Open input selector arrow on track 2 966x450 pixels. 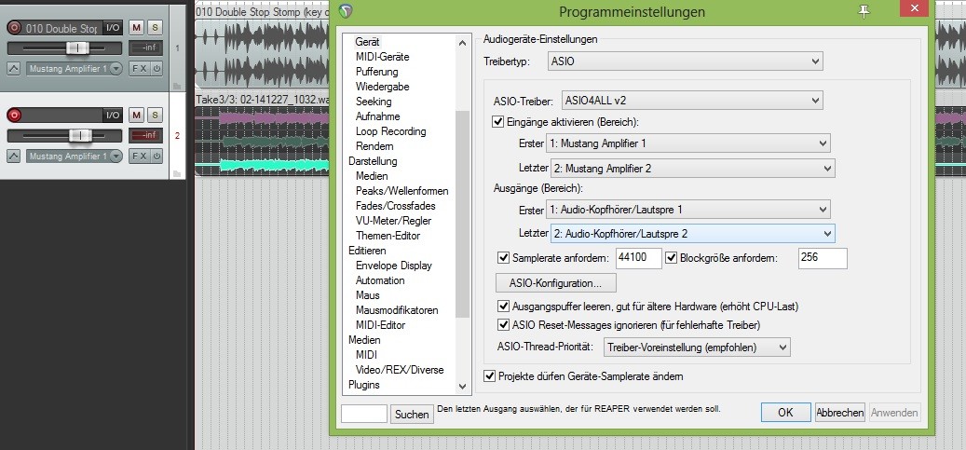[x=116, y=157]
